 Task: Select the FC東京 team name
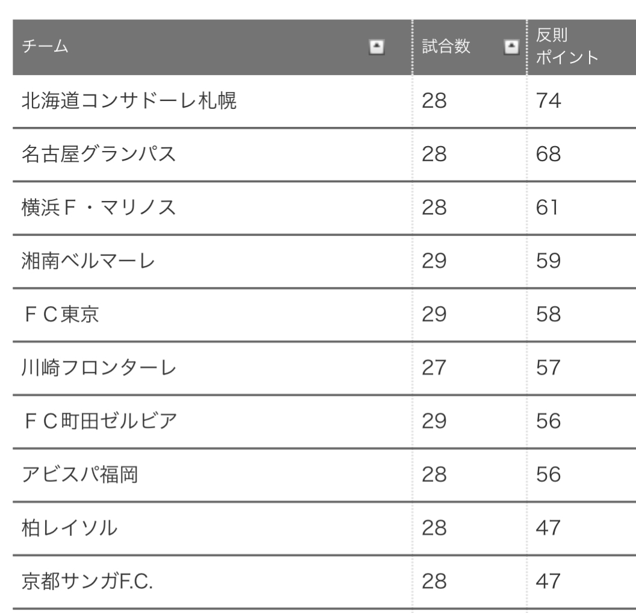click(61, 314)
